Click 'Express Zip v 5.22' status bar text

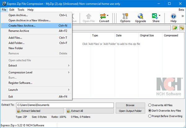pos(22,126)
